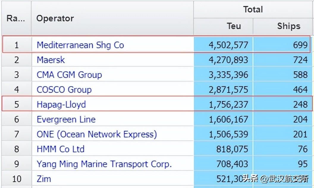Open the Evergreen Line operator link
Screen dimensions: 314x188
66,120
